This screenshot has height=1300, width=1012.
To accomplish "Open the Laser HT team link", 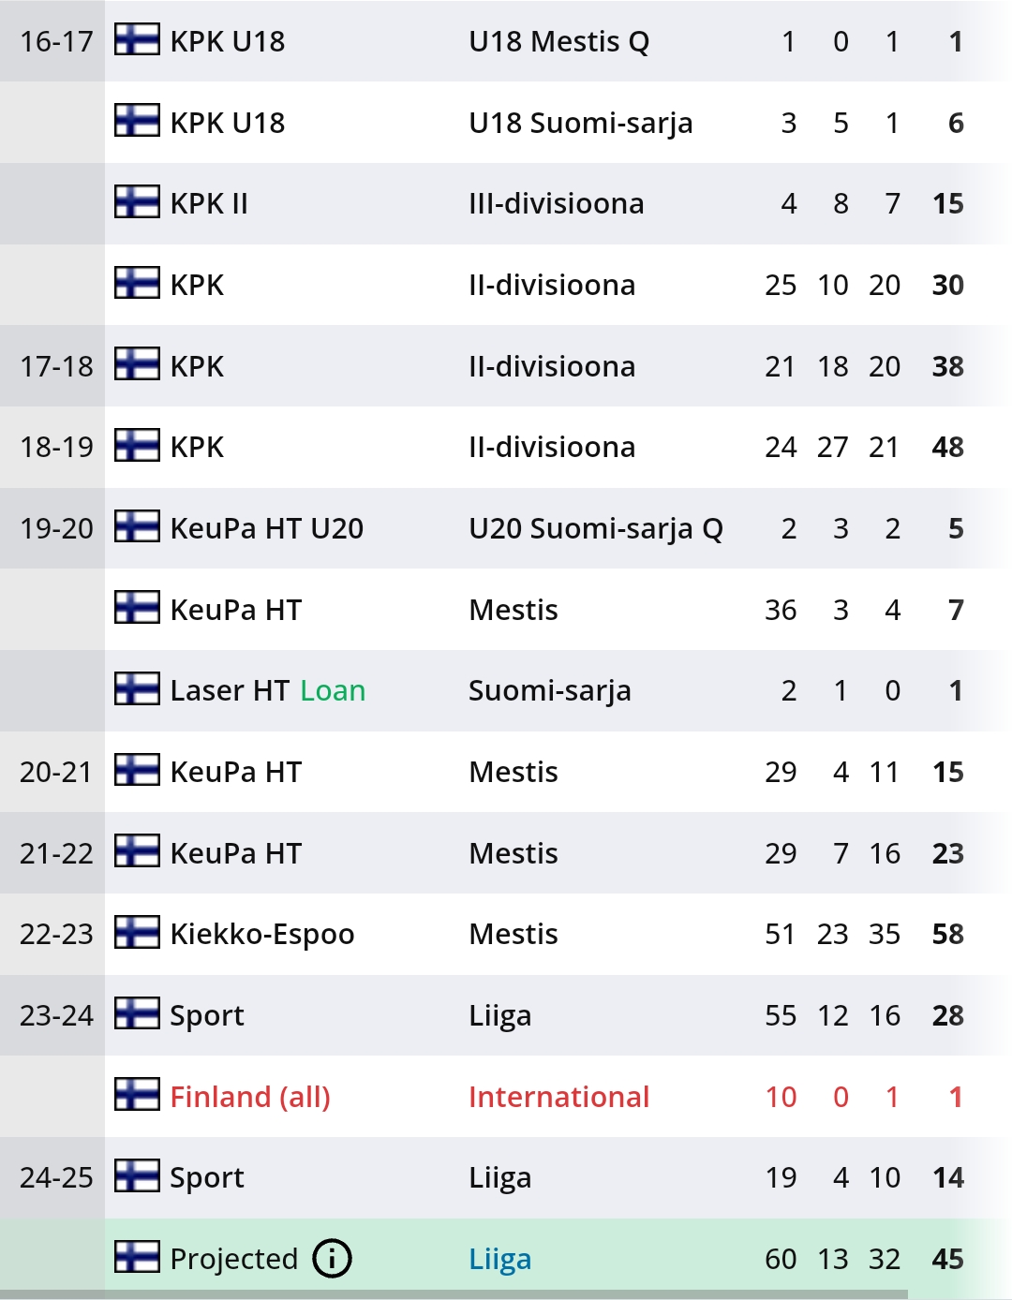I will click(x=230, y=690).
